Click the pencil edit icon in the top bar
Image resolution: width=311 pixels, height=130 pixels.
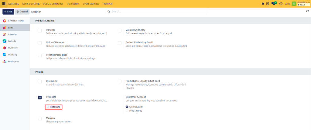pos(268,4)
